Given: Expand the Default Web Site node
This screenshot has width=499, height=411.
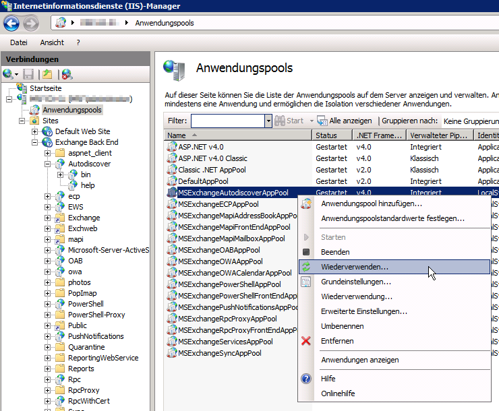Looking at the screenshot, I should [x=34, y=131].
